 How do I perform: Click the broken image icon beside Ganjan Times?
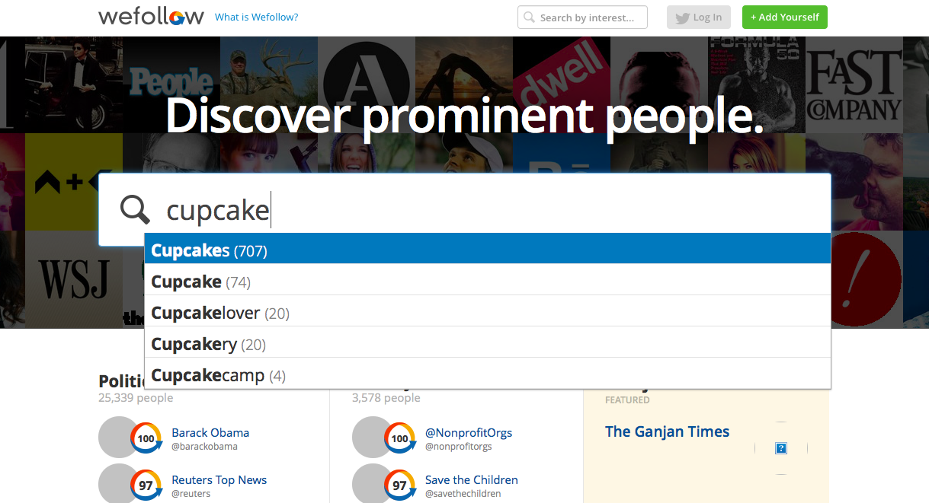(780, 448)
